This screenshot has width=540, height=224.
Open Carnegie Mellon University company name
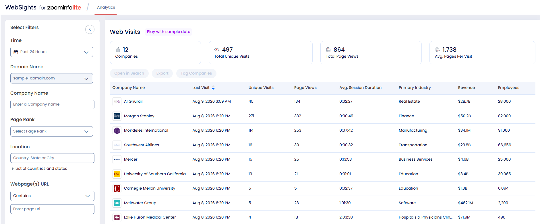point(149,188)
